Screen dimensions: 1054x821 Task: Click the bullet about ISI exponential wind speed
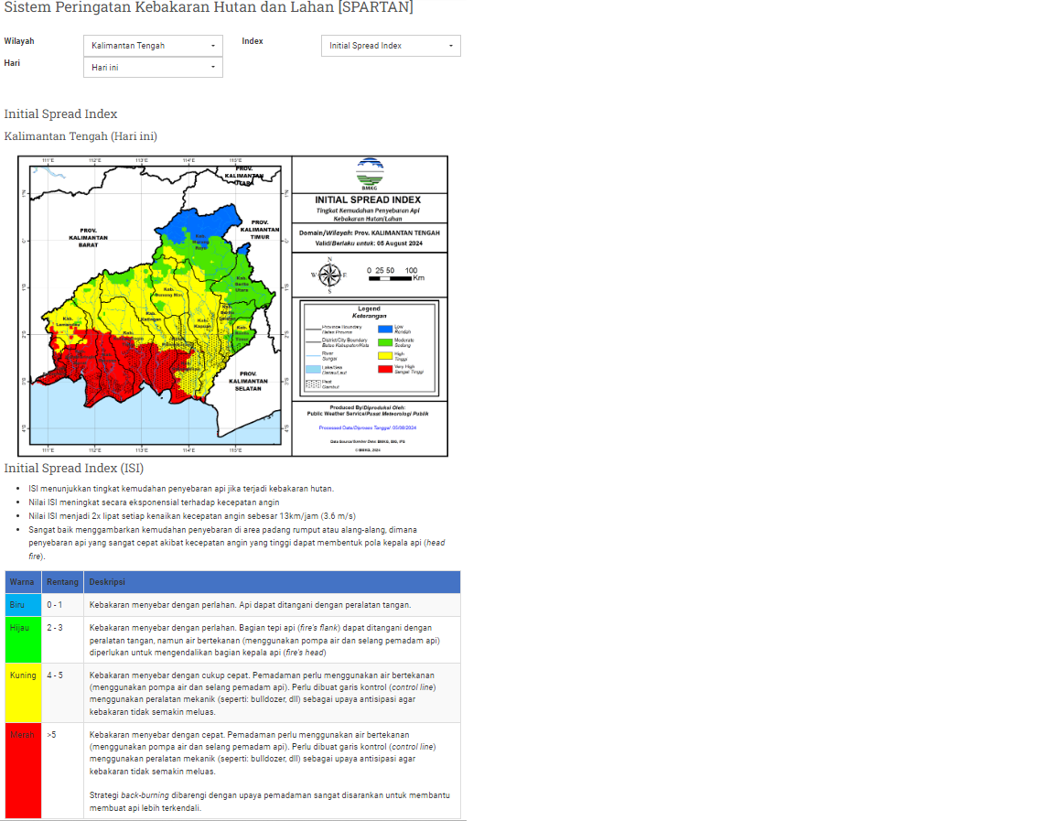coord(154,502)
